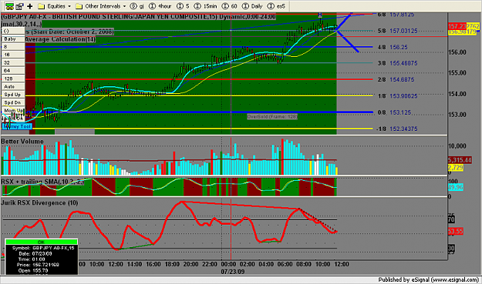This screenshot has height=284, width=482.
Task: Click the red 53.55 divergence value marker
Action: coord(456,231)
